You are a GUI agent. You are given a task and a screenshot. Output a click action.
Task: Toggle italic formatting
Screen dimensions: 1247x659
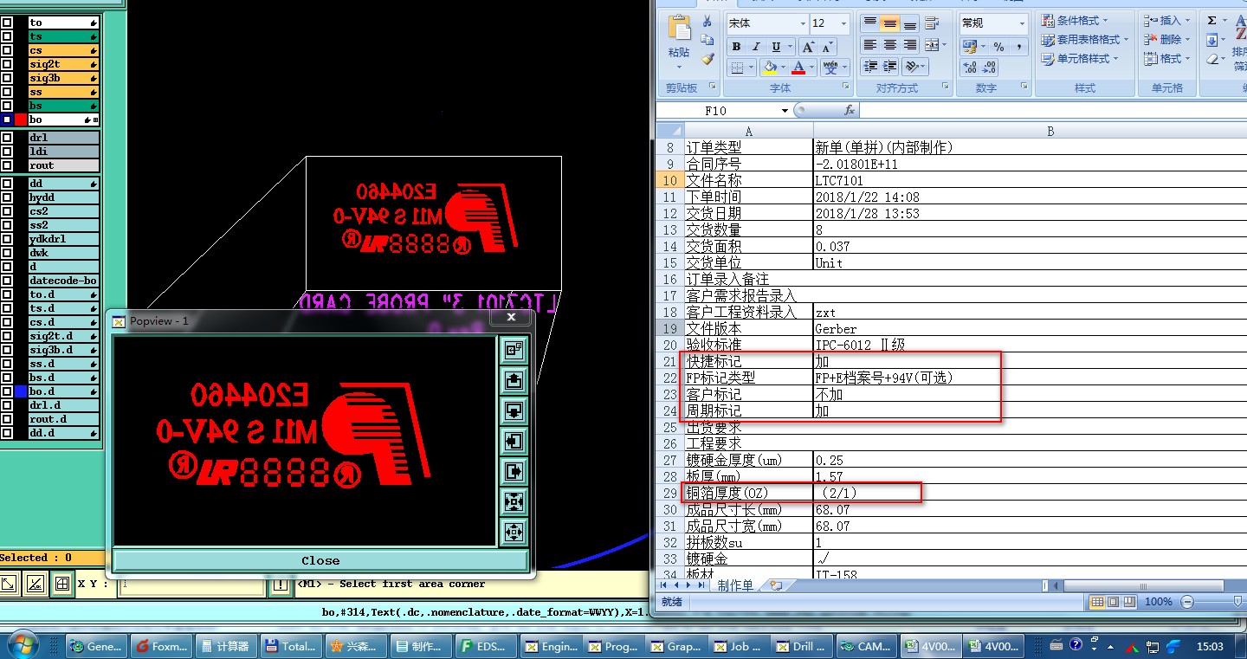[756, 47]
